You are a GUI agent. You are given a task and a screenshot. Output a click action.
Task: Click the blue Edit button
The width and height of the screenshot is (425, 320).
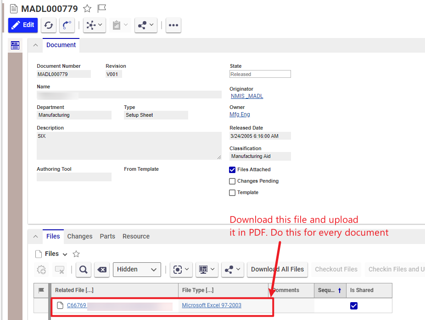pyautogui.click(x=23, y=25)
